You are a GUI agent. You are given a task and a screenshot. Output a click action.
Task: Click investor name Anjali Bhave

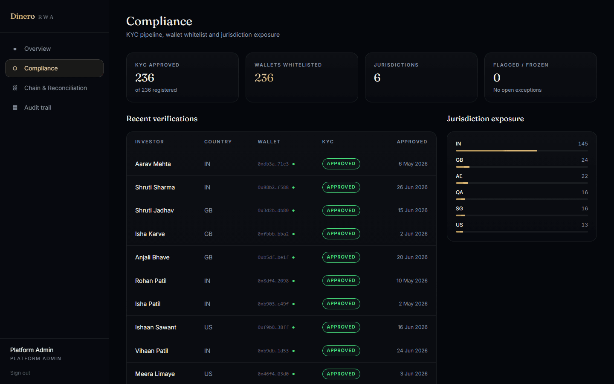point(152,257)
